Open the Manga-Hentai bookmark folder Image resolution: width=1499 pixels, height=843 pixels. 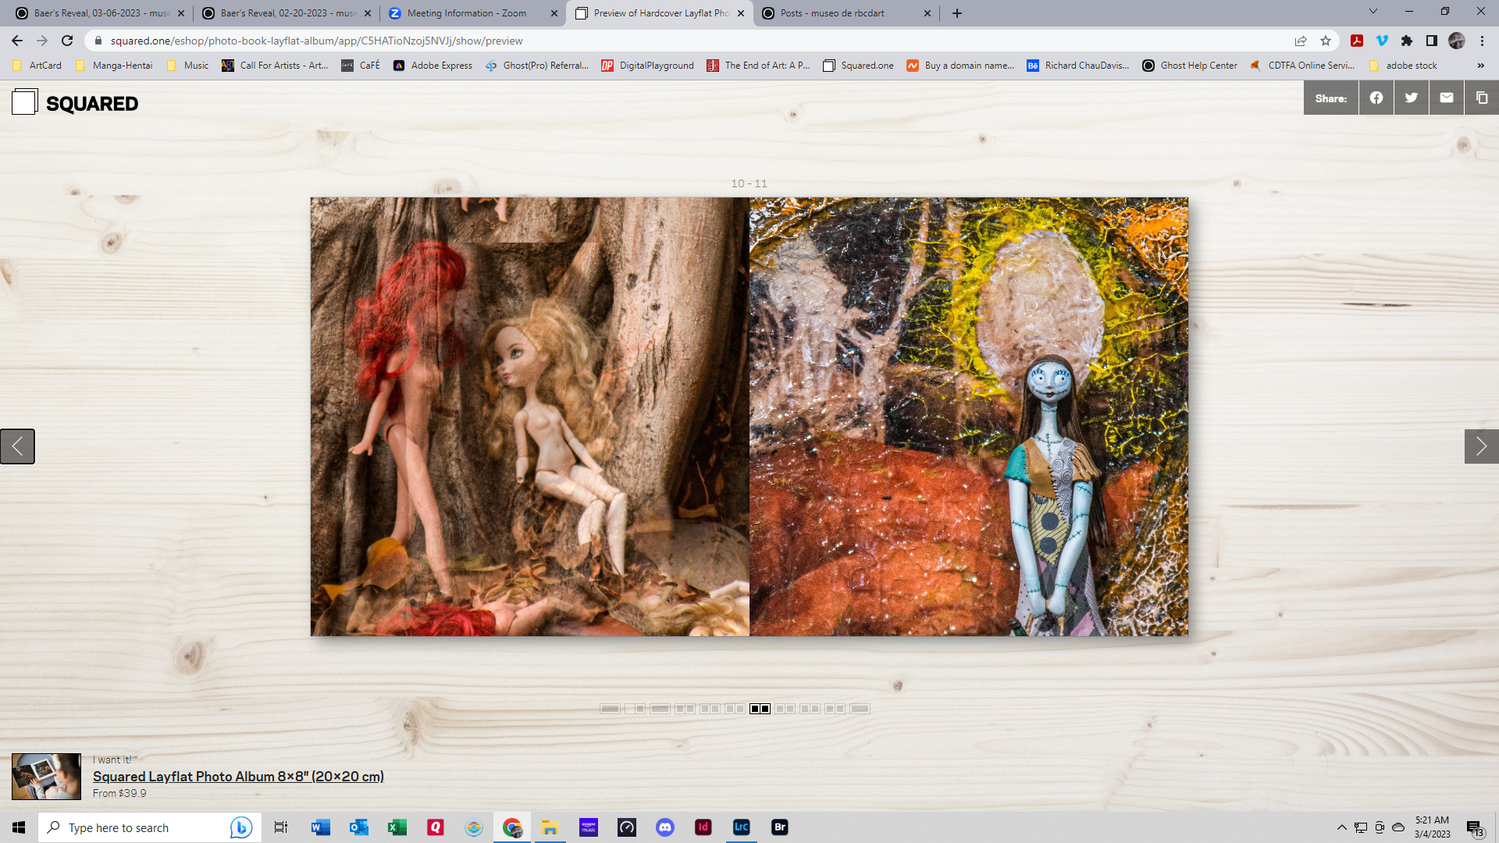115,66
